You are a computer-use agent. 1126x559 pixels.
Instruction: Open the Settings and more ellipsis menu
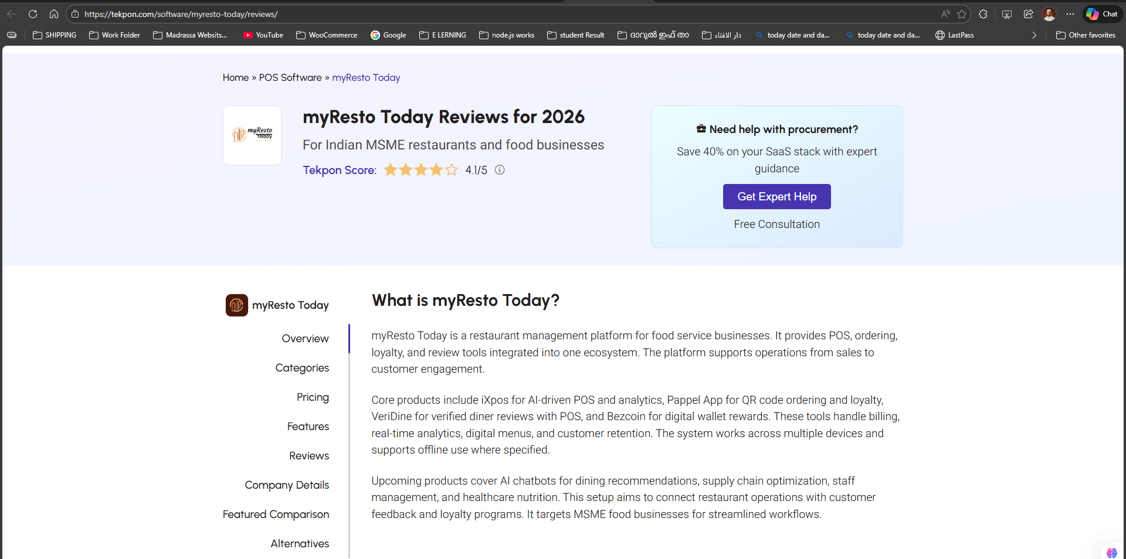pos(1070,14)
